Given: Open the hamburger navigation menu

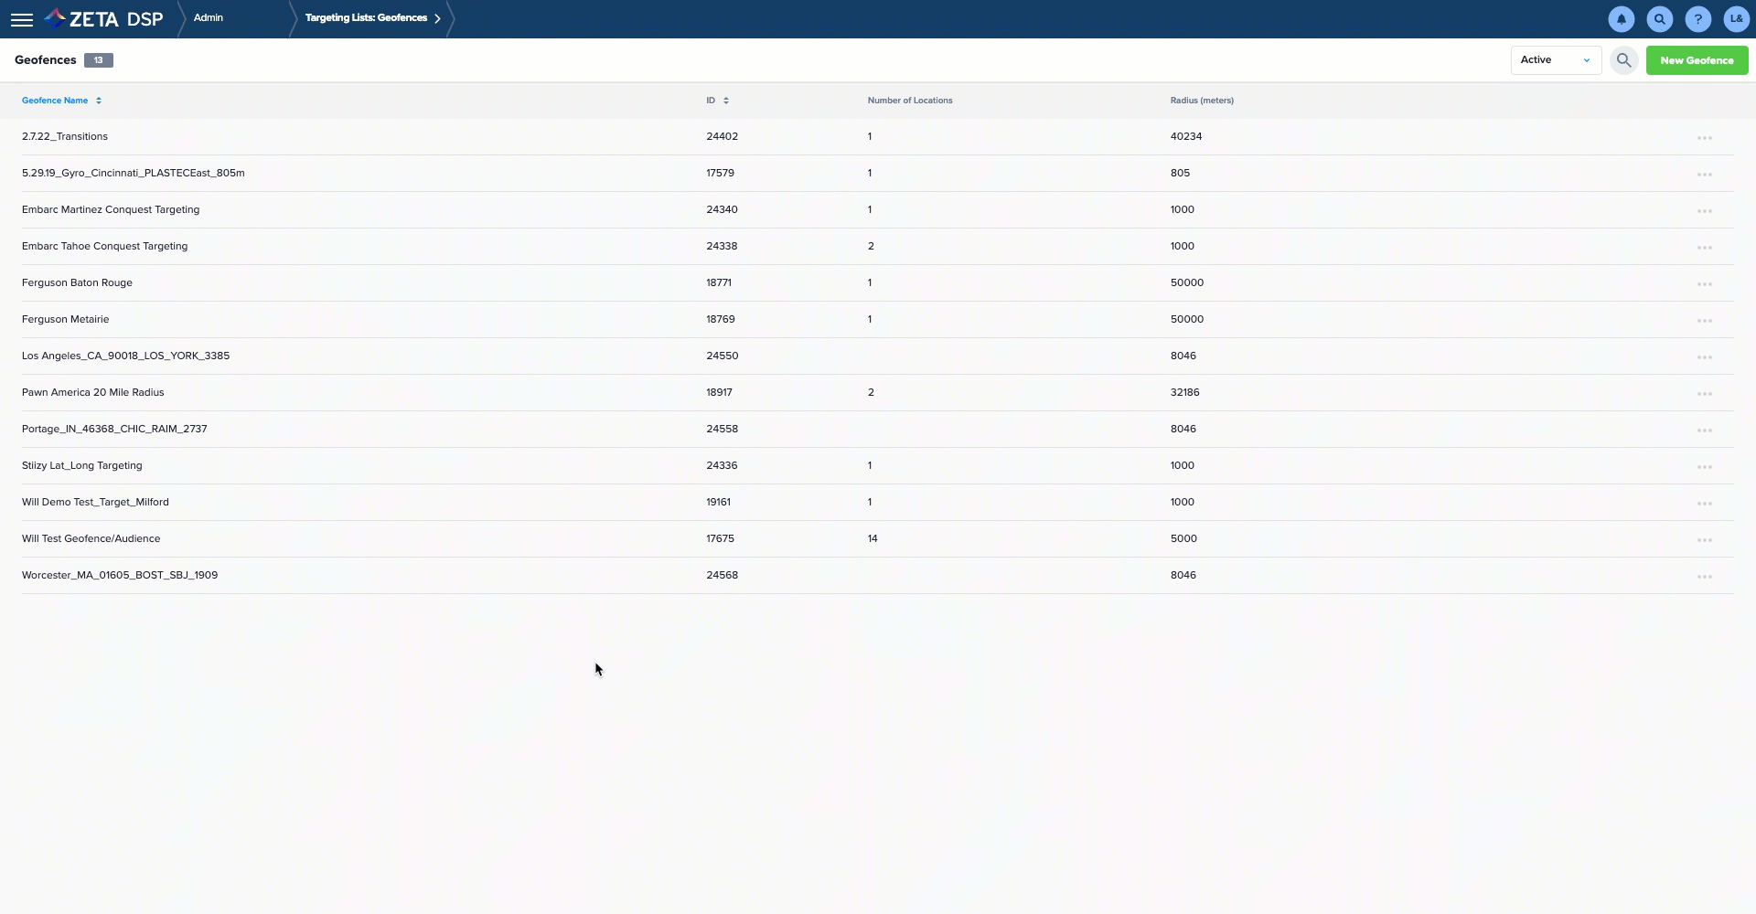Looking at the screenshot, I should [22, 19].
